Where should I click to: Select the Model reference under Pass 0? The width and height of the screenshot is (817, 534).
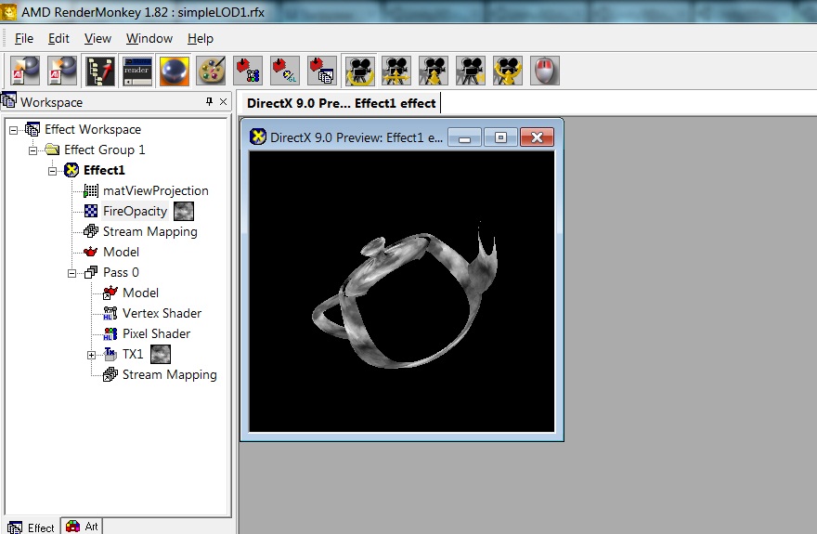coord(141,293)
